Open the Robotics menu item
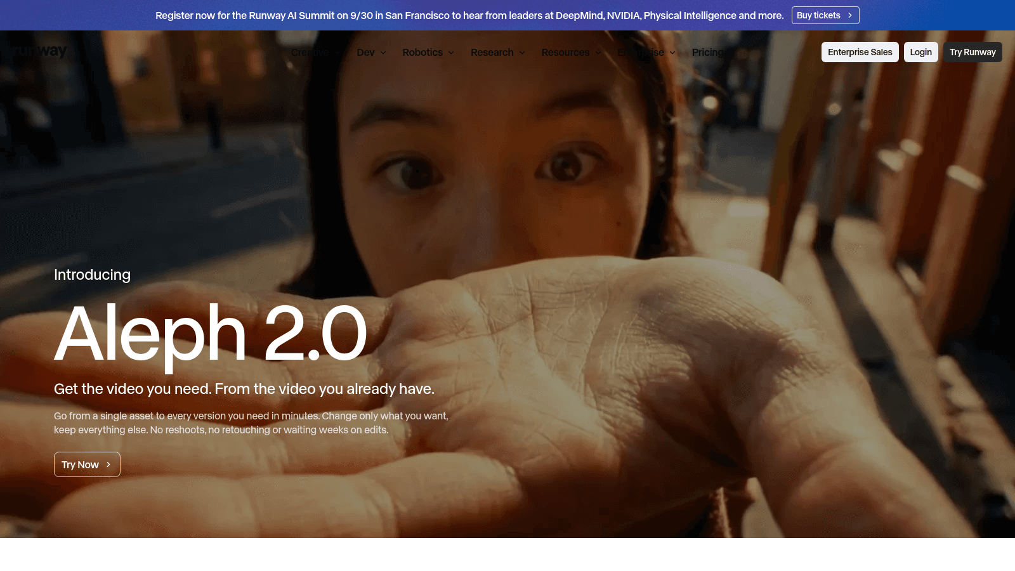This screenshot has height=571, width=1015. pyautogui.click(x=422, y=52)
